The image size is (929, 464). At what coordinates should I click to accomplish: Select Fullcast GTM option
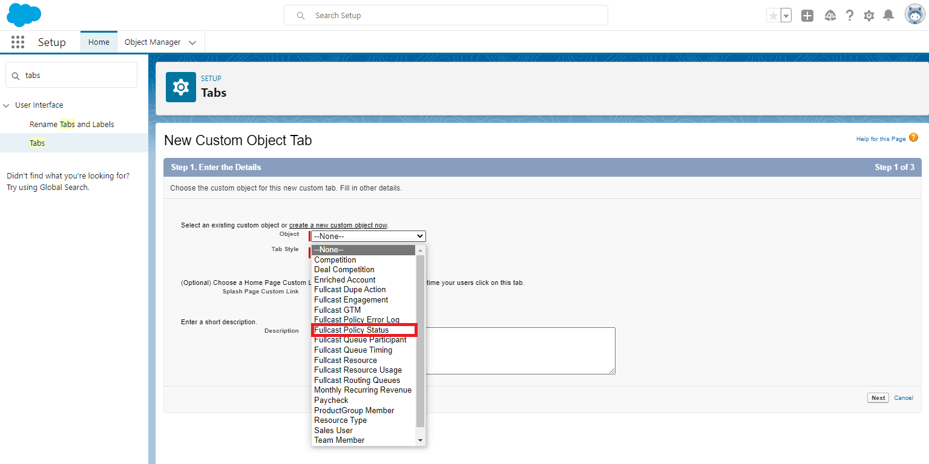pos(364,310)
